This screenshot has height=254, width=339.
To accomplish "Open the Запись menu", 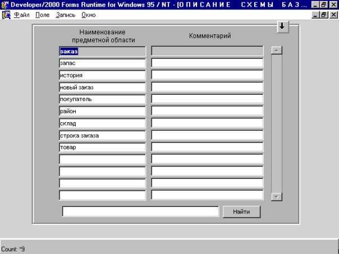I will pyautogui.click(x=66, y=15).
